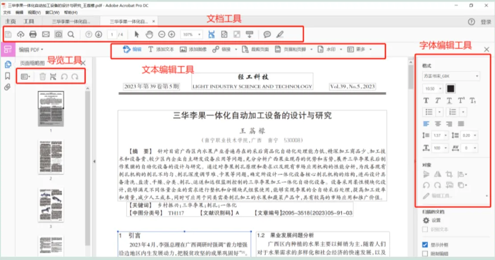
Task: Go to the previous page arrow
Action: (x=89, y=34)
